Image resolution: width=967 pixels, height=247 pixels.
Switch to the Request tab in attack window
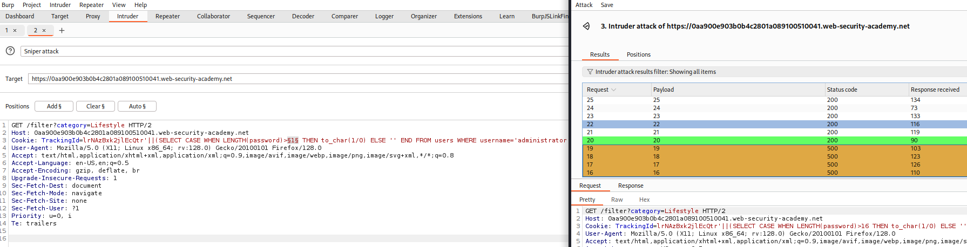coord(590,186)
